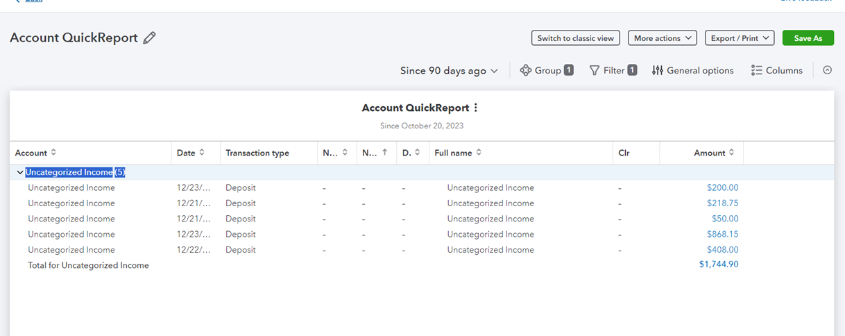Sort by the Date column arrows
Screen dimensions: 845x336
click(x=202, y=153)
